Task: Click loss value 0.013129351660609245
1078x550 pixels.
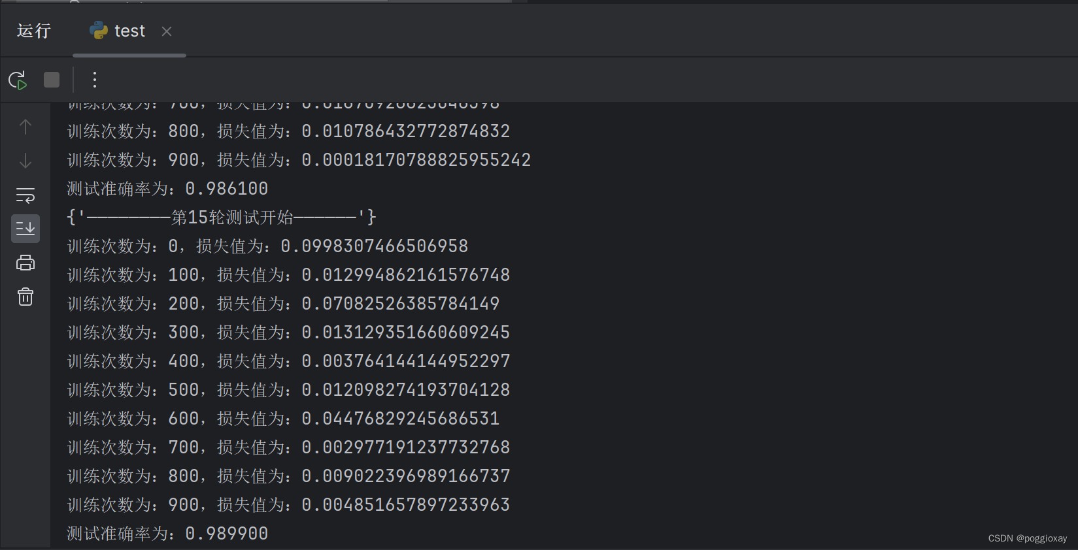Action: [x=406, y=332]
